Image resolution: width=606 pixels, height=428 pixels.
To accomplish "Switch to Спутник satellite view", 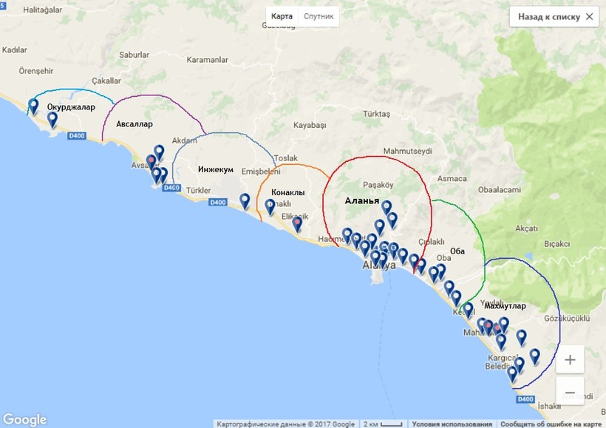I will pyautogui.click(x=319, y=16).
